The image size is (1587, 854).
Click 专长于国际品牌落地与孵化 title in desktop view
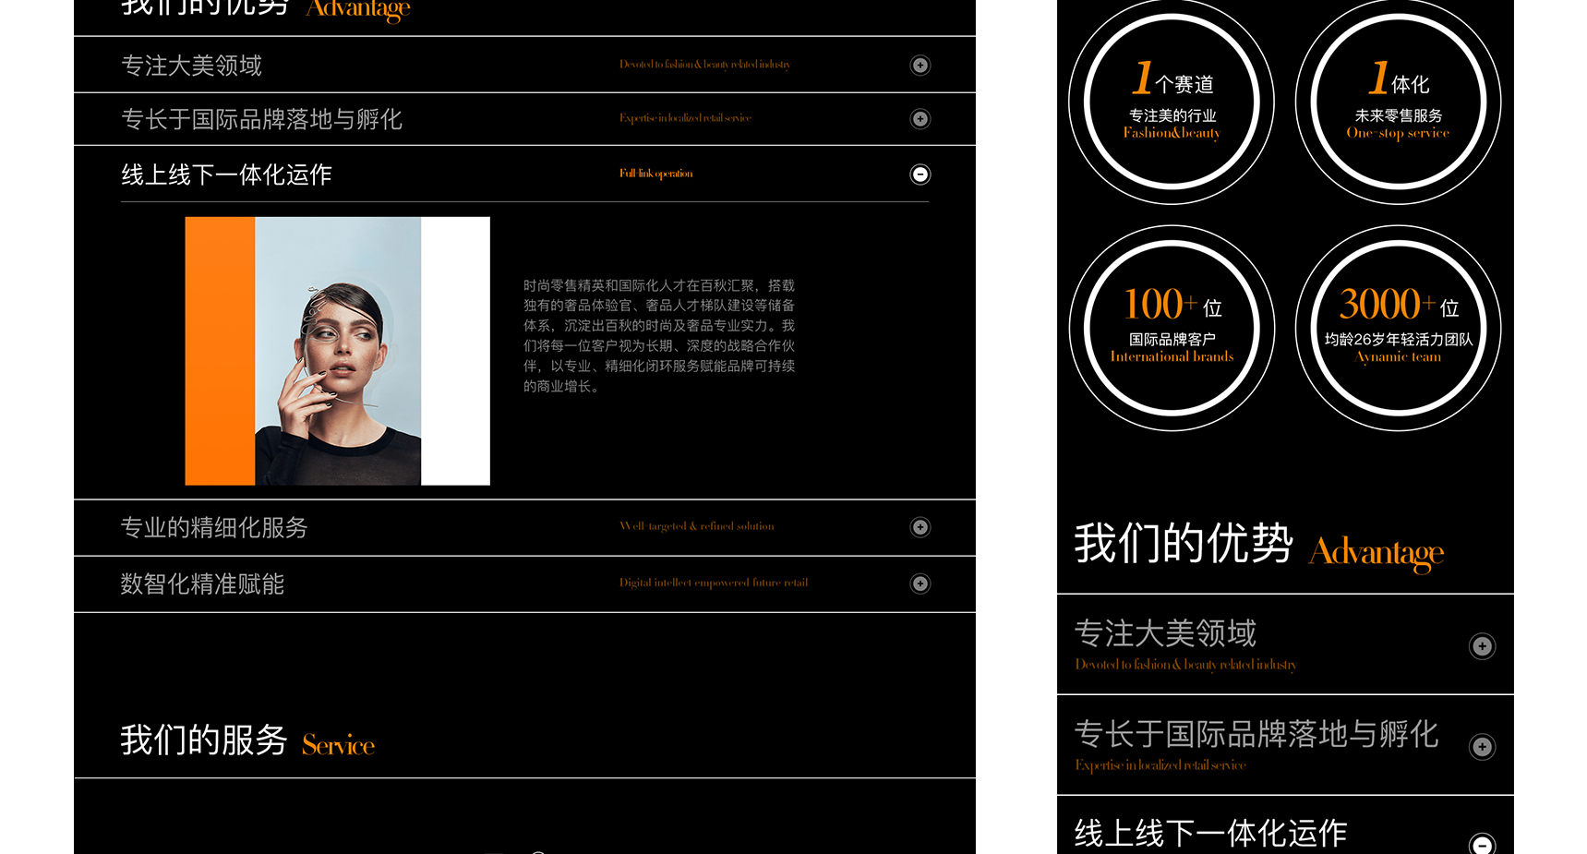tap(262, 119)
